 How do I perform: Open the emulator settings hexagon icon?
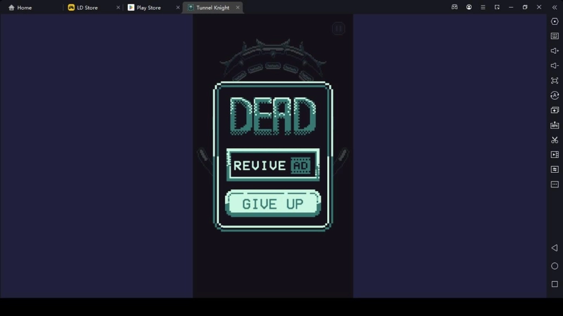[554, 21]
